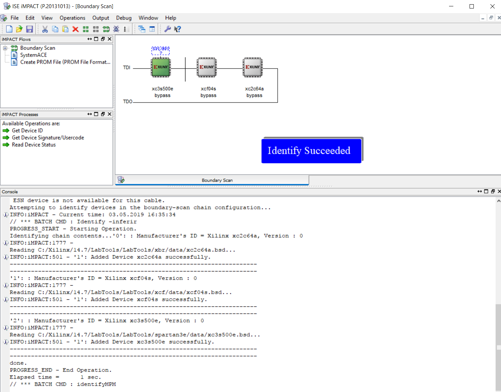Select SystemACE flow
501x392 pixels.
pyautogui.click(x=34, y=55)
